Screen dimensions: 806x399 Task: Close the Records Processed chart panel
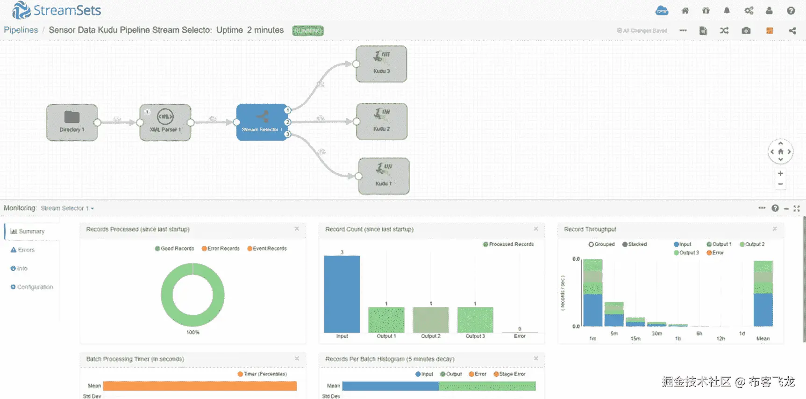tap(297, 229)
